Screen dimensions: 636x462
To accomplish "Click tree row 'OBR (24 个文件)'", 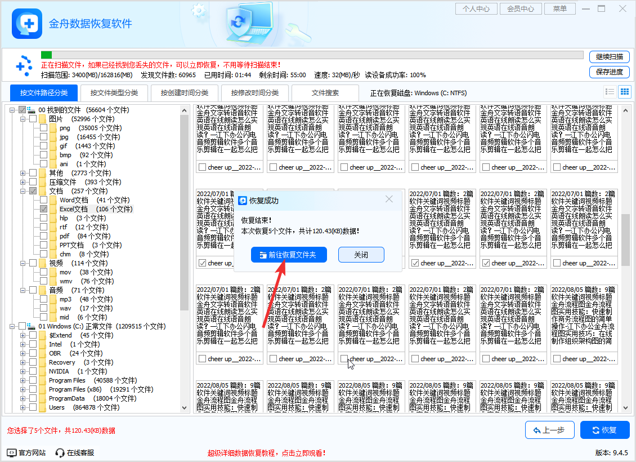I will tap(75, 353).
